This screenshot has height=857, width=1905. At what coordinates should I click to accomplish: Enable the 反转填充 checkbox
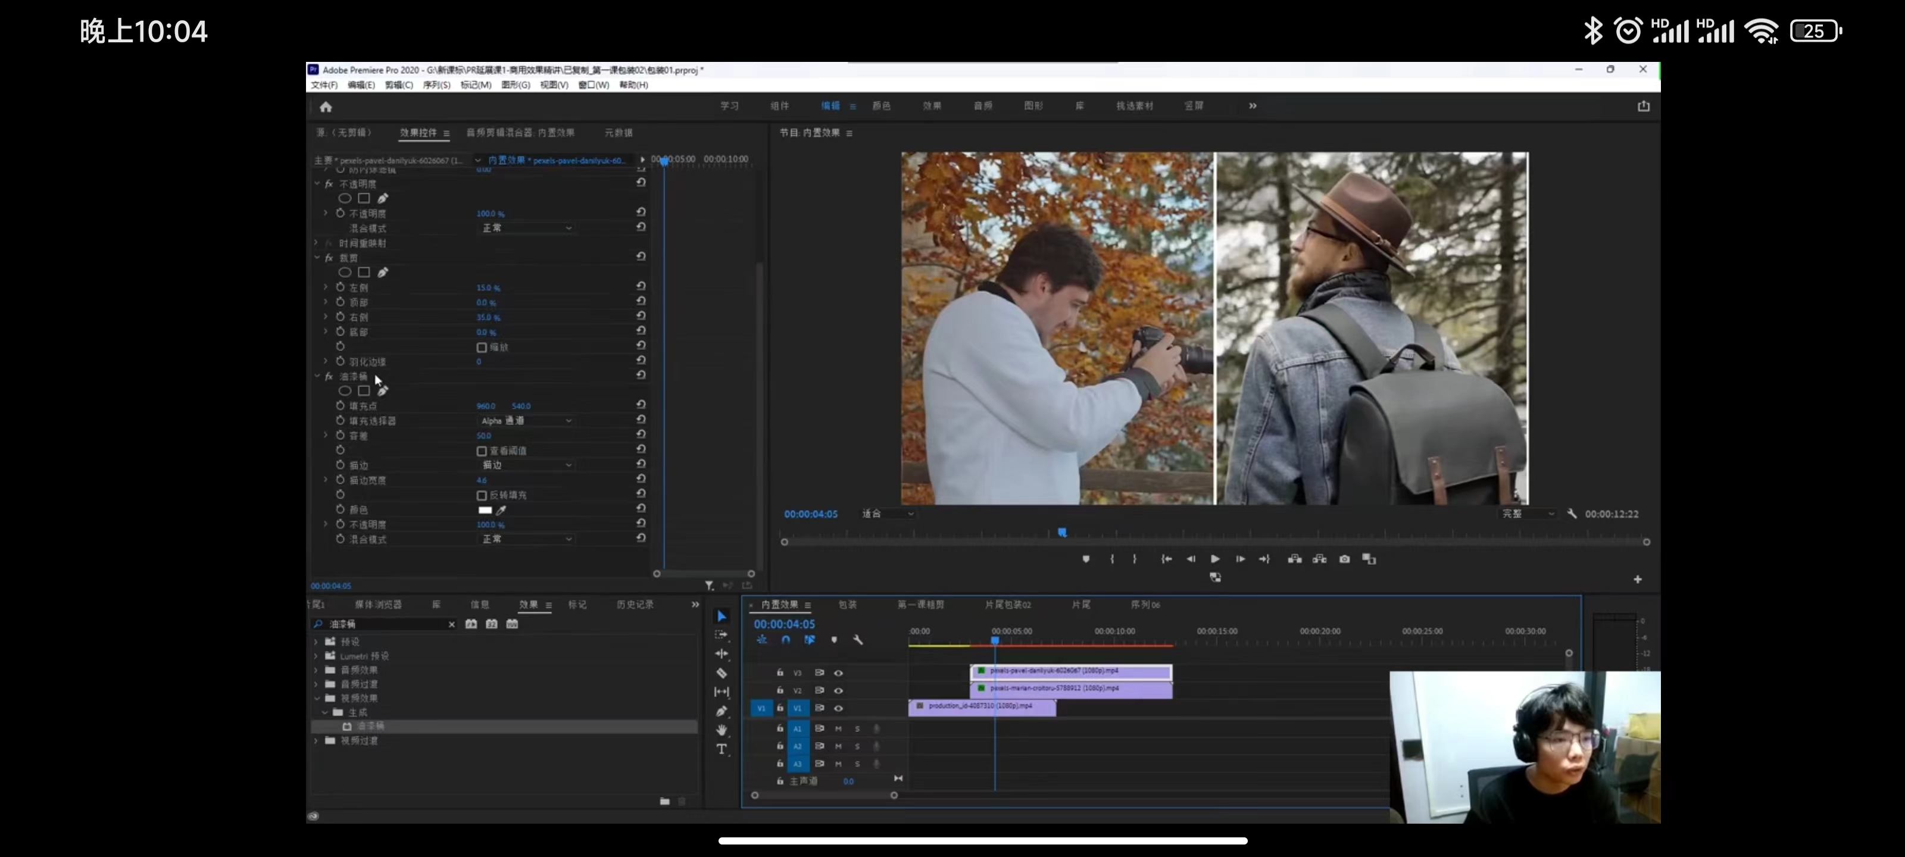[482, 495]
